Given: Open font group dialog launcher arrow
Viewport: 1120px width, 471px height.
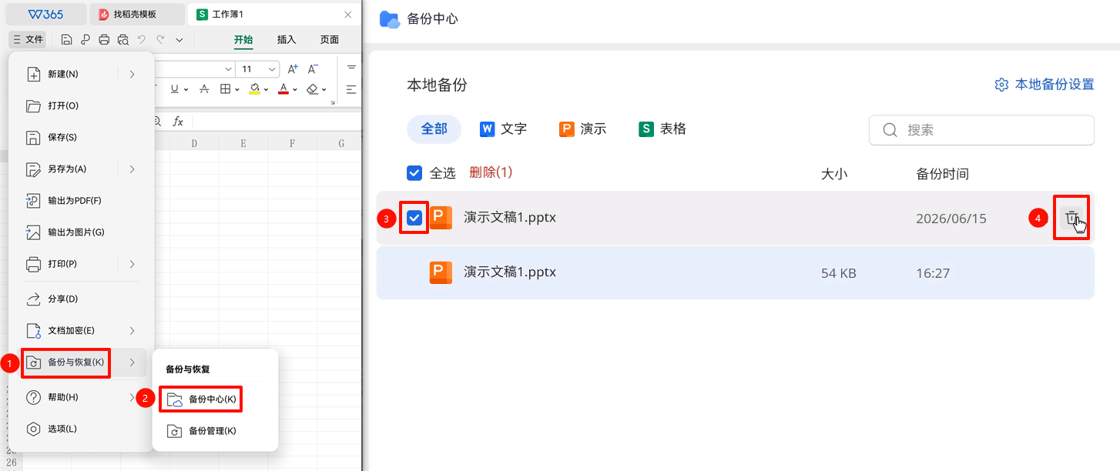Looking at the screenshot, I should point(333,102).
